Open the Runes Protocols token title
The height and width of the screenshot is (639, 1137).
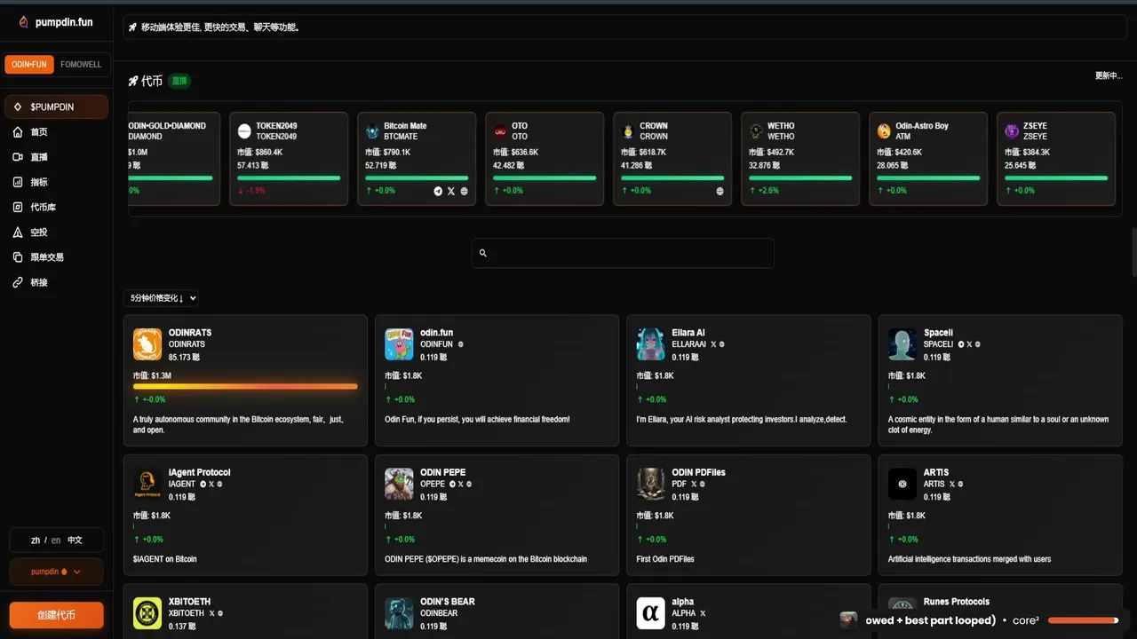957,602
